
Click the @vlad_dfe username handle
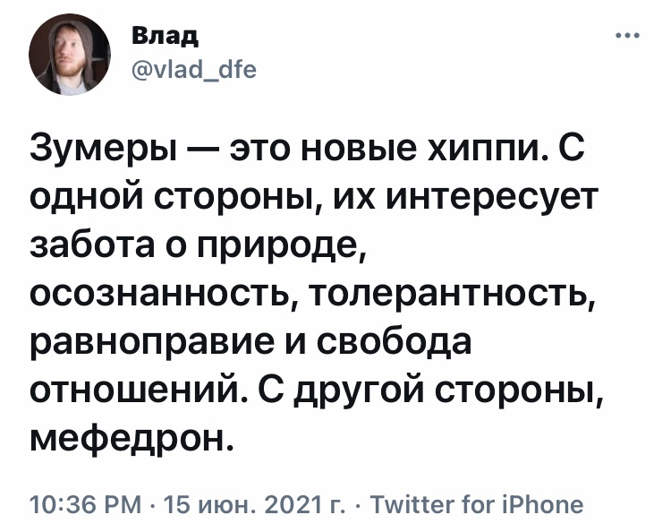tap(193, 68)
